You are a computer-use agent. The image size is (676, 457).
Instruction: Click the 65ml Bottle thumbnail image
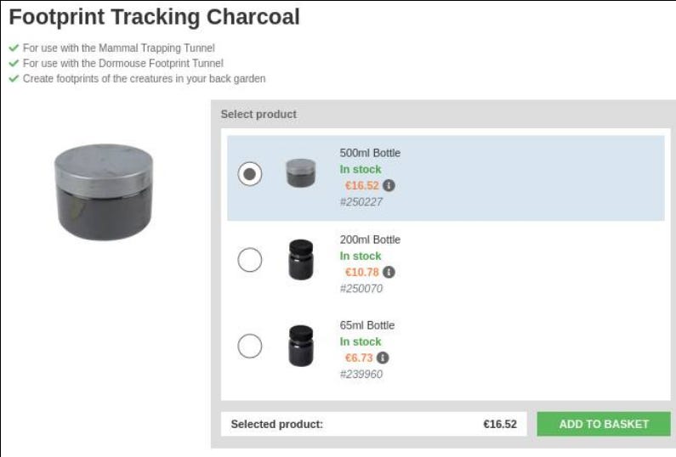point(299,346)
